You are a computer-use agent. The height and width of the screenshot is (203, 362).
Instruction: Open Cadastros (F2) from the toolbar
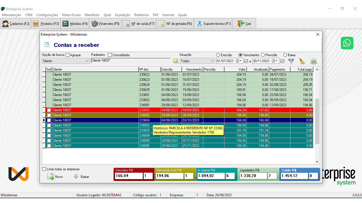[x=16, y=24]
